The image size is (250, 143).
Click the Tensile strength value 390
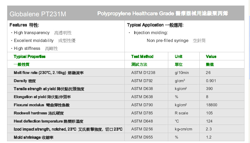(x=209, y=89)
